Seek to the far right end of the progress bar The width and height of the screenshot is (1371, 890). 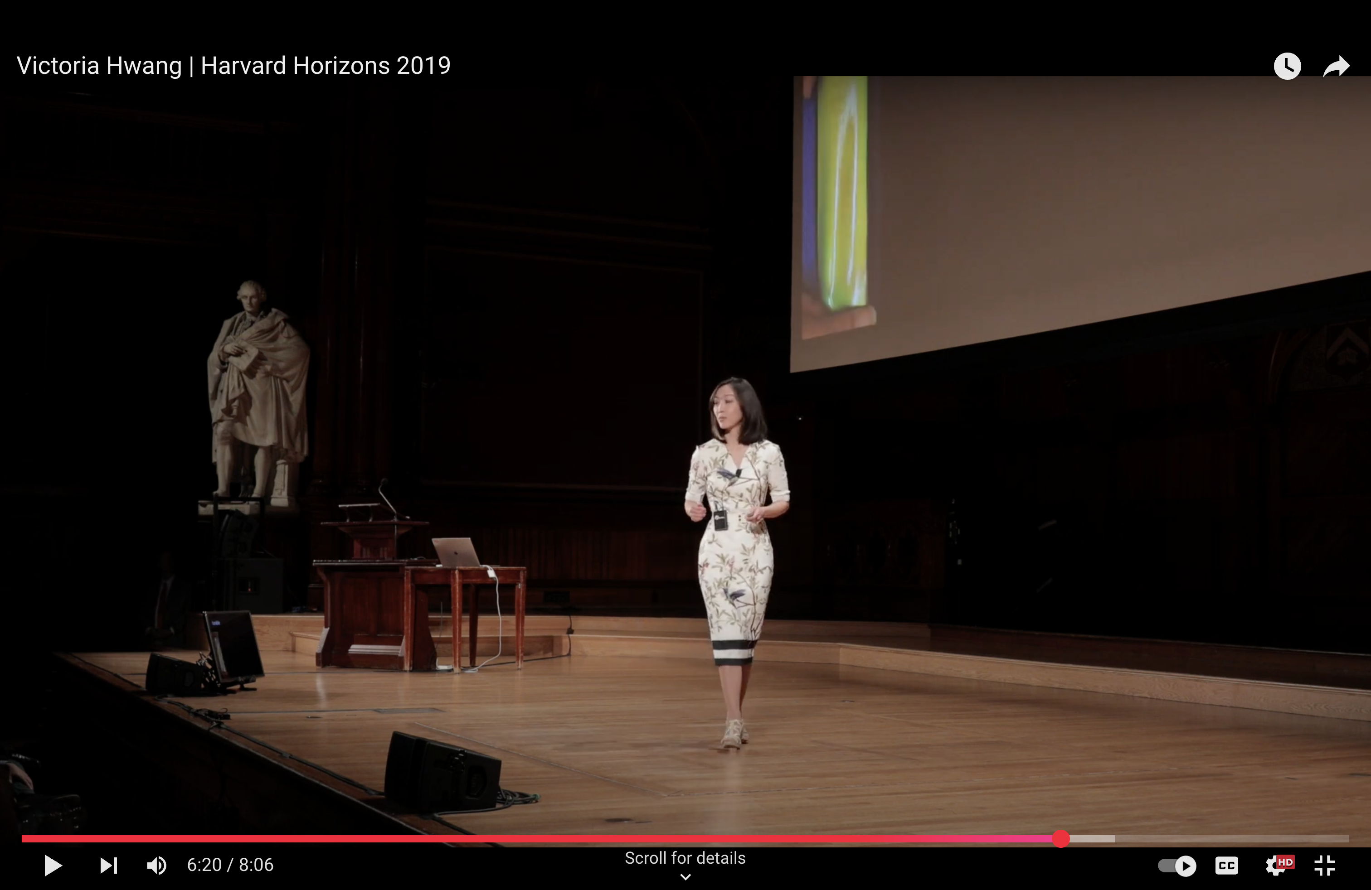tap(1347, 839)
